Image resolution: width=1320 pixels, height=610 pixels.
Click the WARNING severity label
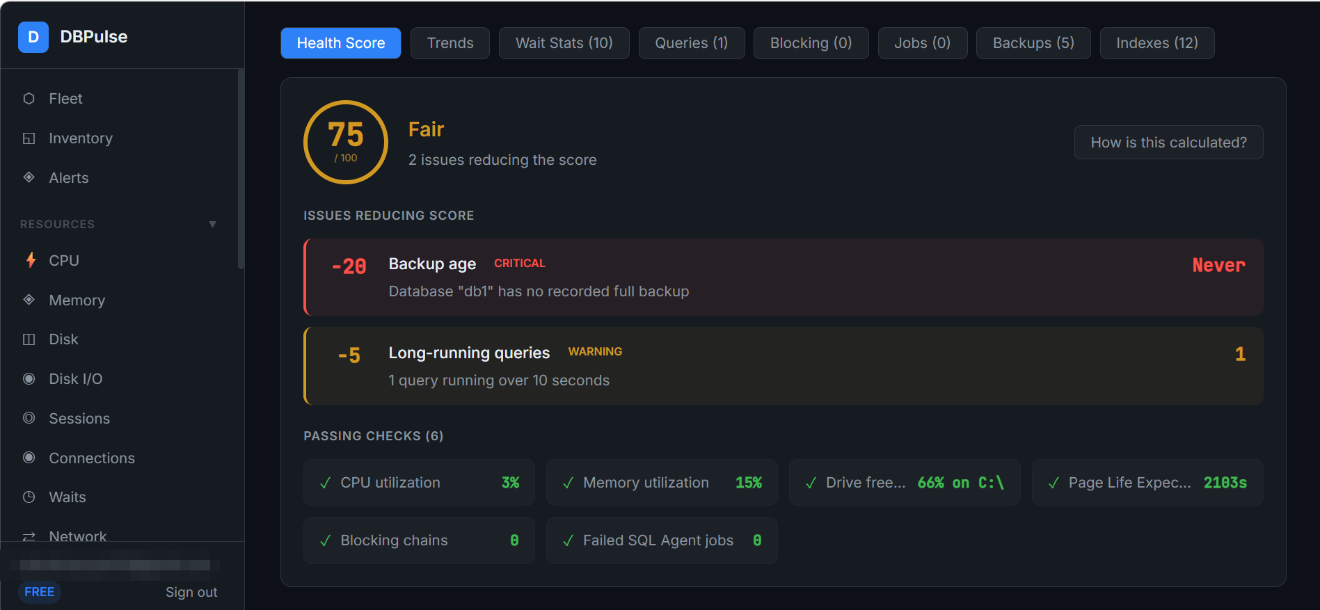coord(595,352)
